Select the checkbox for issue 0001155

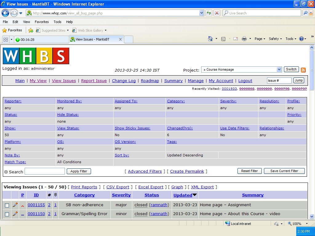[x=7, y=205]
